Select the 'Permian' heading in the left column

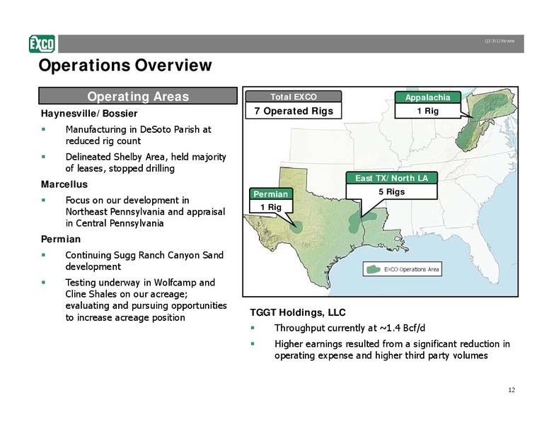(61, 240)
